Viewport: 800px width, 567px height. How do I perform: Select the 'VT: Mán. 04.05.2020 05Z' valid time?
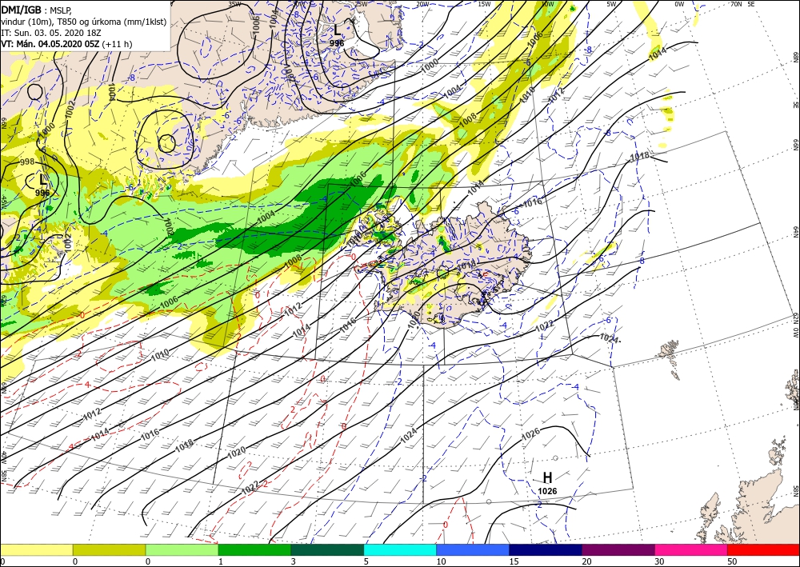point(50,44)
